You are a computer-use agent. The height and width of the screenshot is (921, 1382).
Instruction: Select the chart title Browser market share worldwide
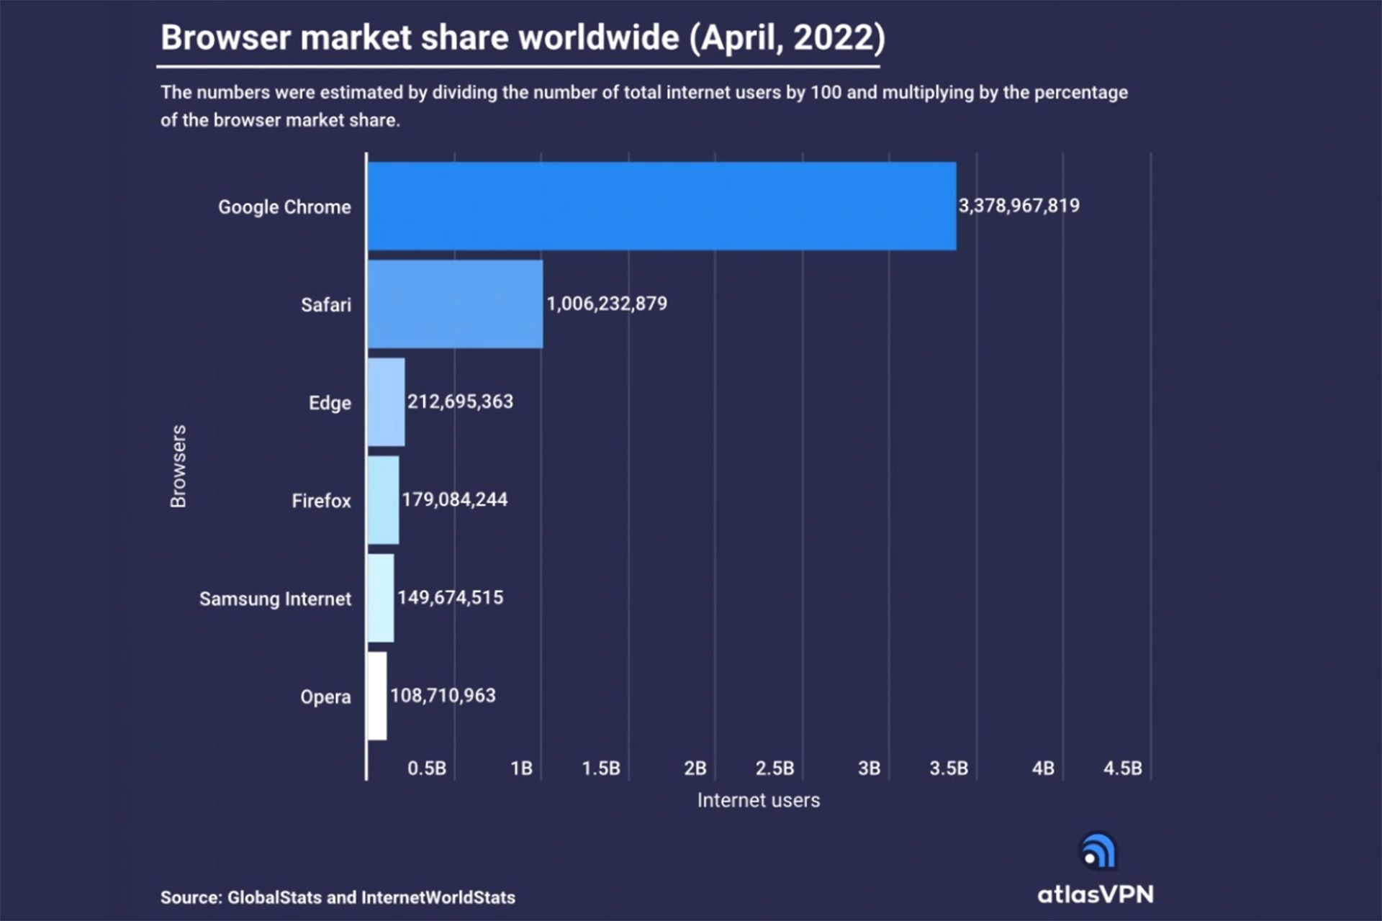coord(523,37)
